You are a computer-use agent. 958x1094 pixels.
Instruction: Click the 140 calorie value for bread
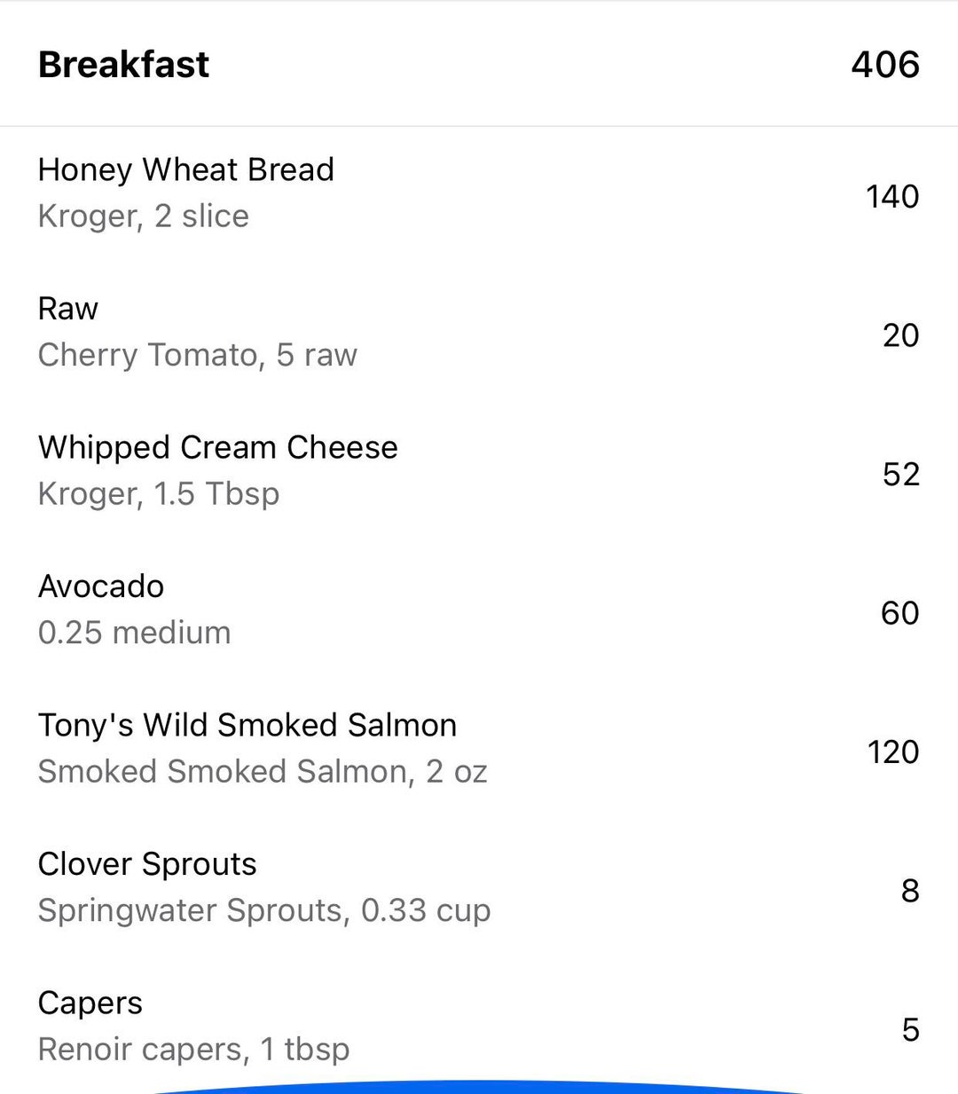tap(892, 196)
